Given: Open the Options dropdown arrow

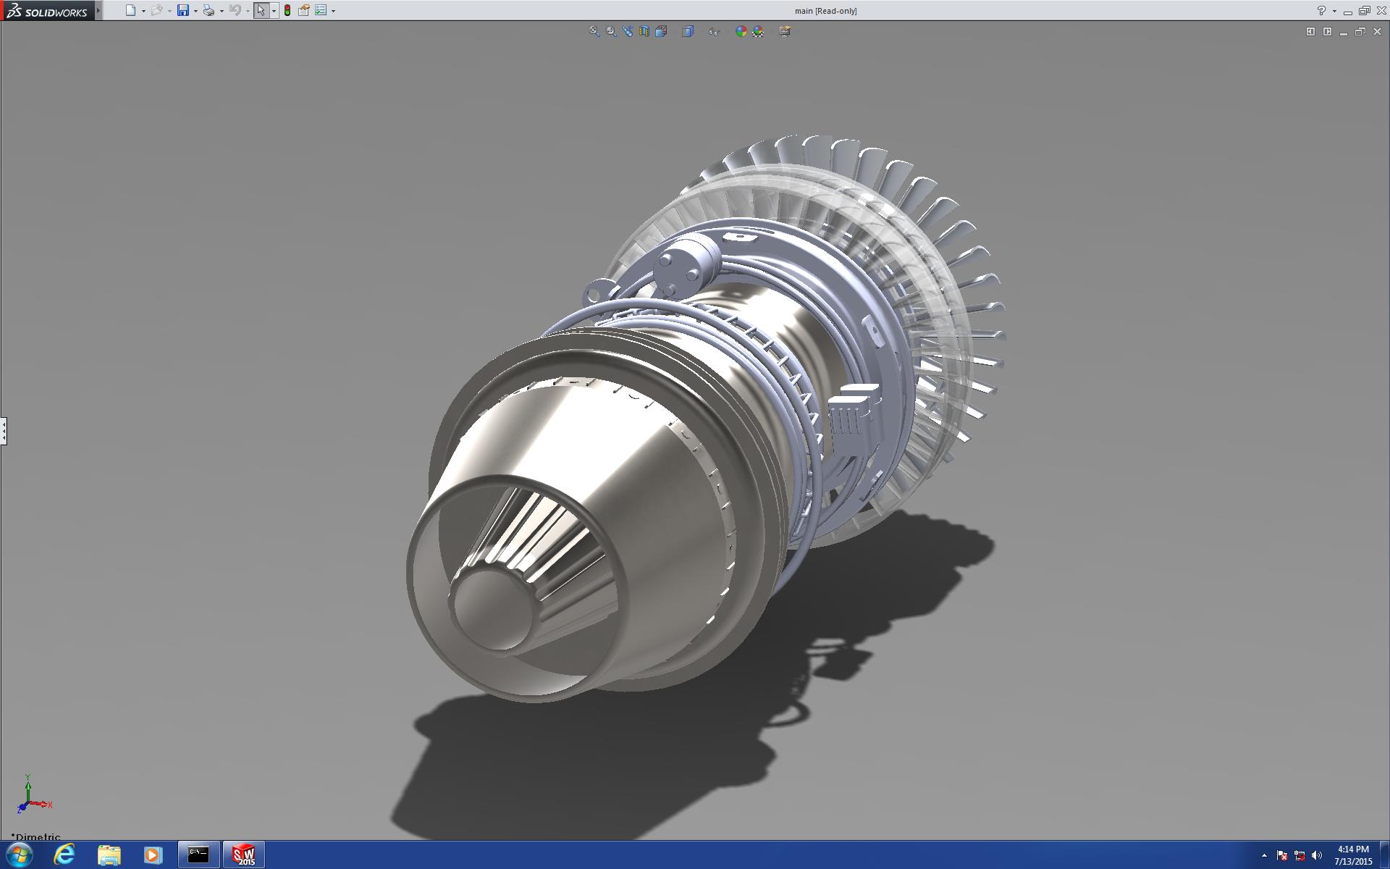Looking at the screenshot, I should coord(333,11).
